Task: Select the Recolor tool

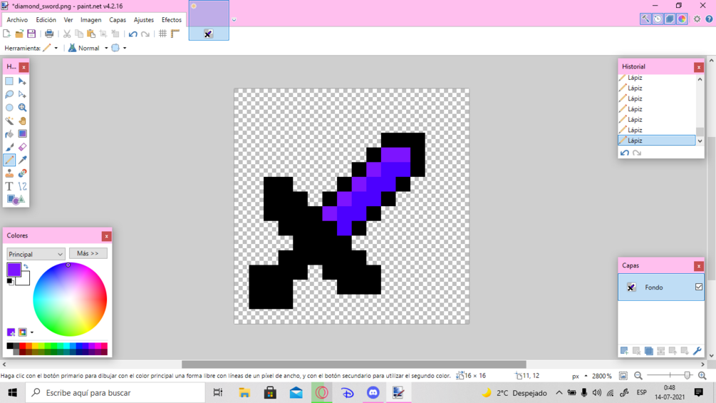Action: pos(22,173)
